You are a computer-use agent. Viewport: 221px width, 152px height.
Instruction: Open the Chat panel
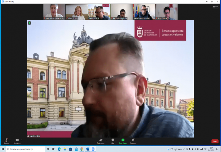tap(113, 141)
